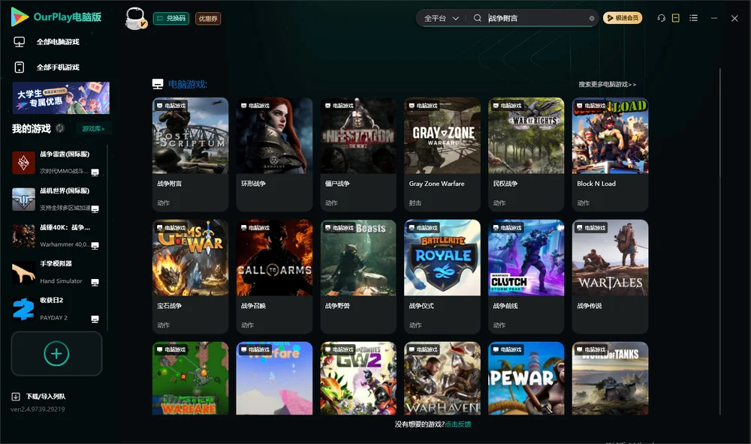The width and height of the screenshot is (751, 444).
Task: Open 搜索更多电脑游戏>> link
Action: pos(607,84)
